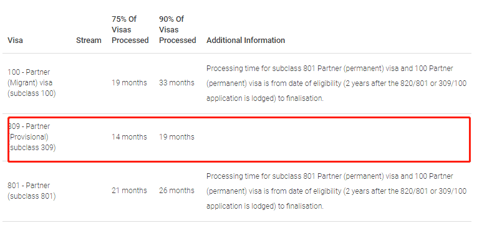Click the empty Stream cell for subclass 309
The height and width of the screenshot is (228, 492).
(x=89, y=137)
